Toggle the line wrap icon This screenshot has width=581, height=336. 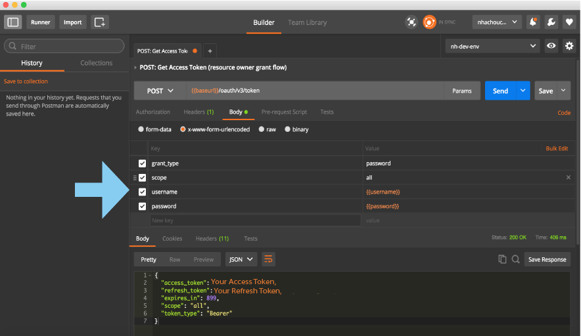(268, 259)
